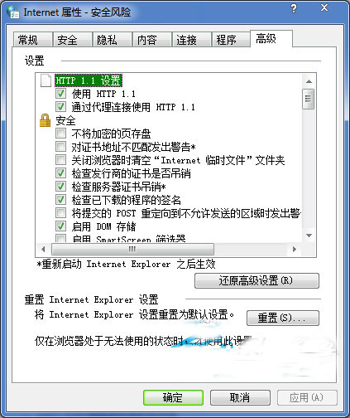Uncheck 使用 HTTP 1.1 checkbox
The width and height of the screenshot is (350, 418).
pyautogui.click(x=60, y=94)
